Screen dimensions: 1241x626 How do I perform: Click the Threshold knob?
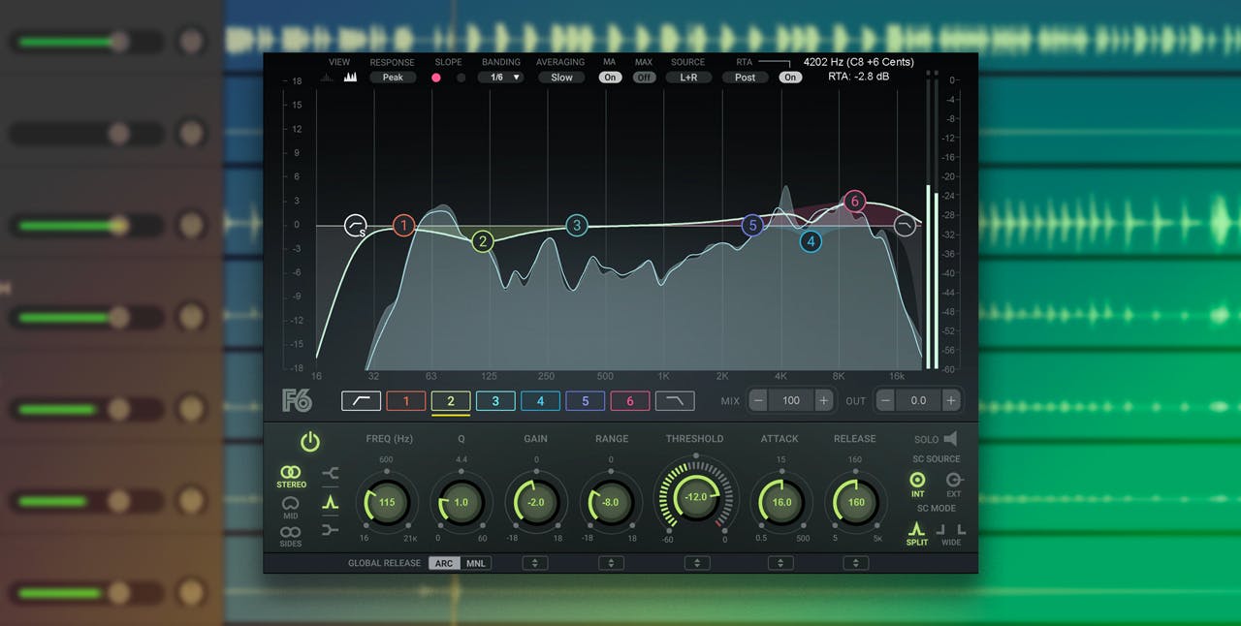[696, 496]
